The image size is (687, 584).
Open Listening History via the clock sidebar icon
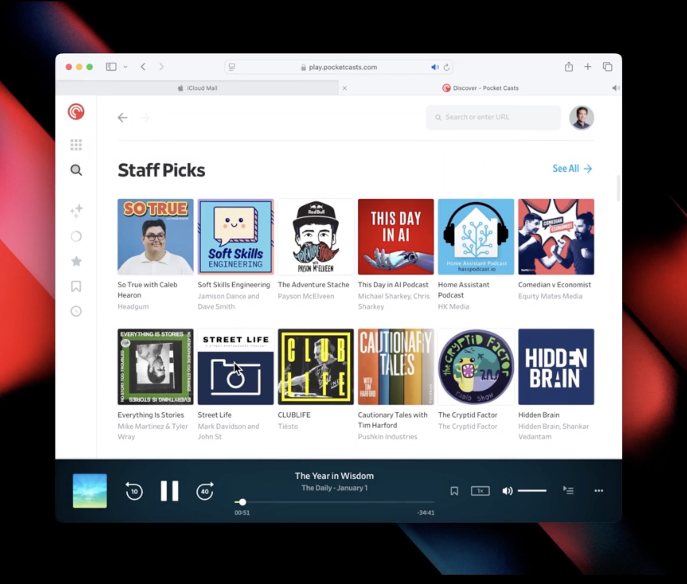76,311
